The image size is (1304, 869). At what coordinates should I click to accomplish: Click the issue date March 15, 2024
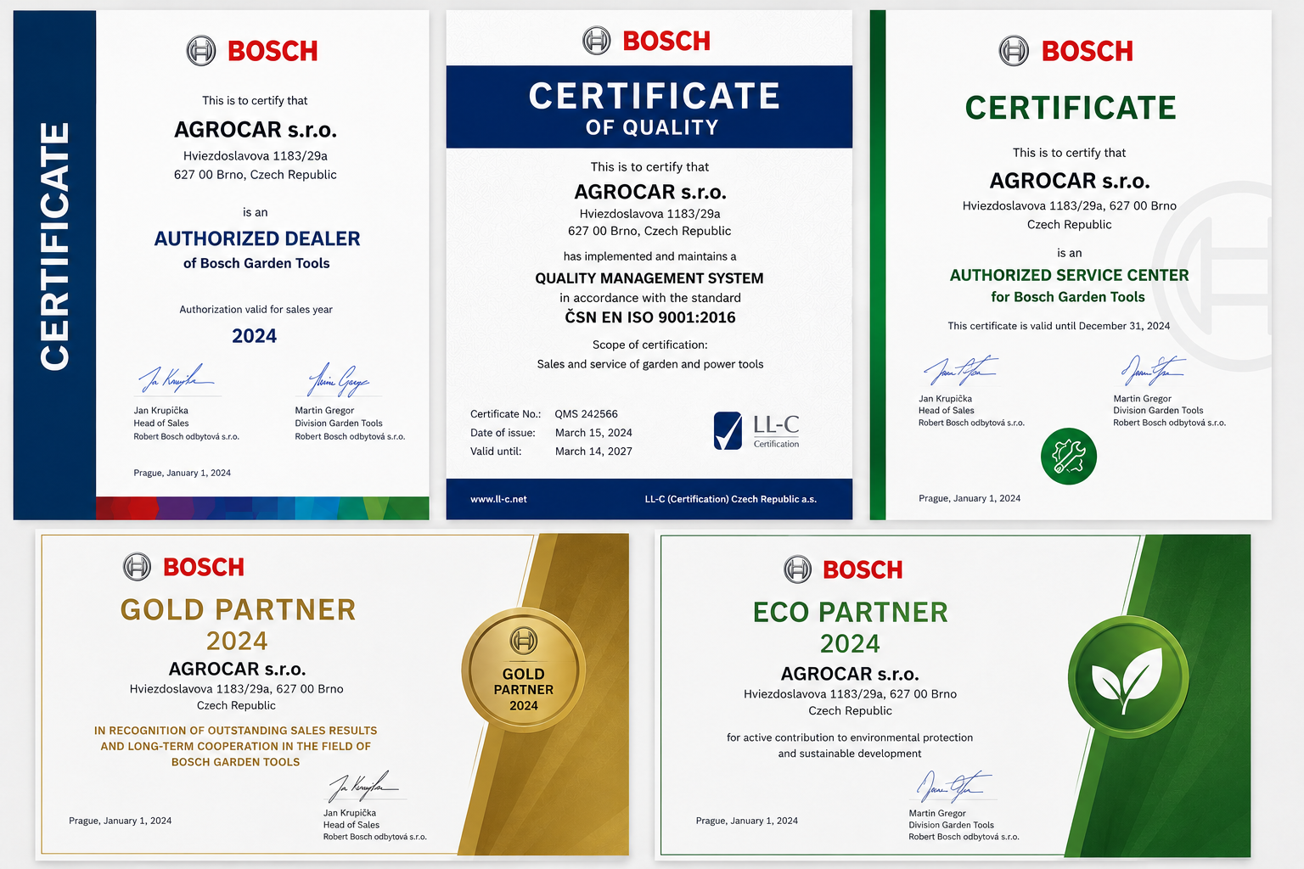(593, 433)
